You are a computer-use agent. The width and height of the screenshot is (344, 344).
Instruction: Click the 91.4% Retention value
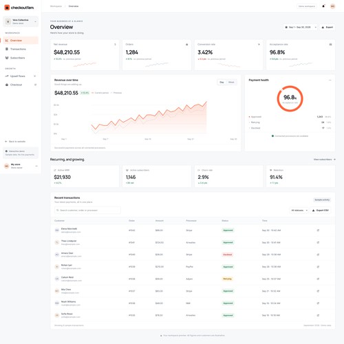[276, 177]
